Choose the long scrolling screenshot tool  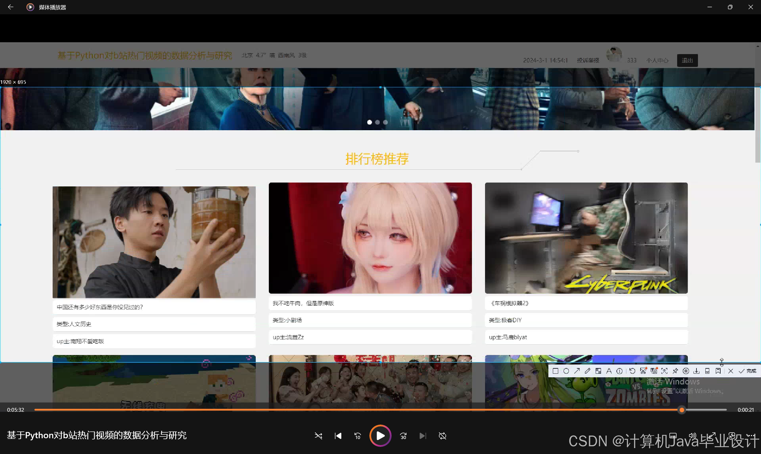tap(643, 371)
